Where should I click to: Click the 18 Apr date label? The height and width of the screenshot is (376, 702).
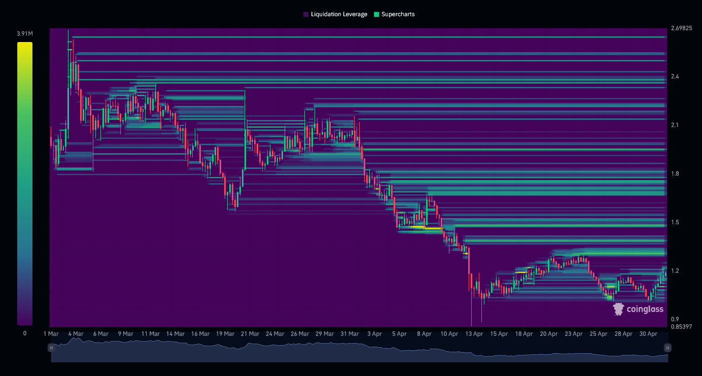point(524,334)
